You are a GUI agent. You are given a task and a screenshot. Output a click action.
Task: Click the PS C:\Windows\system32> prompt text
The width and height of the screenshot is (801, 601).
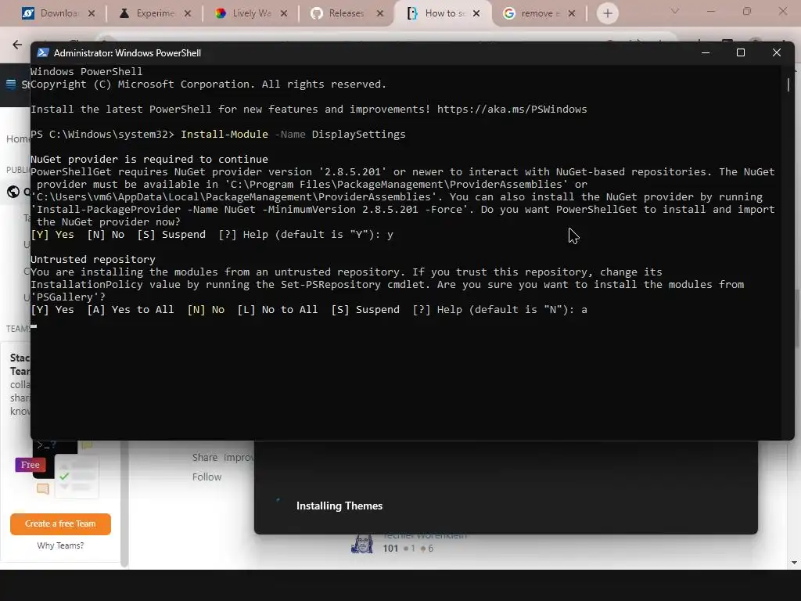click(x=102, y=135)
